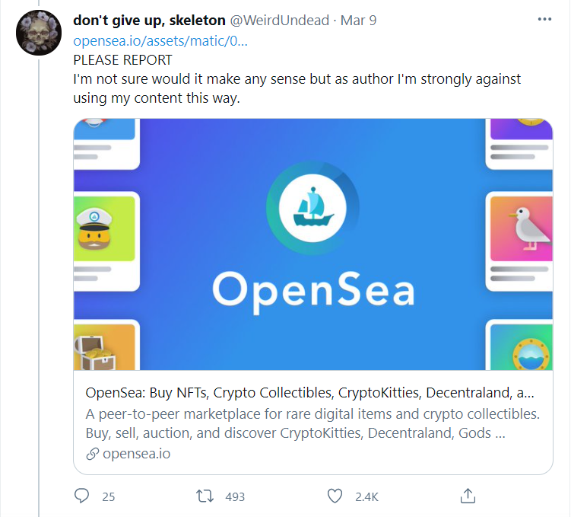Image resolution: width=571 pixels, height=517 pixels.
Task: Click the opensea.io domain with chain icon
Action: coord(128,454)
